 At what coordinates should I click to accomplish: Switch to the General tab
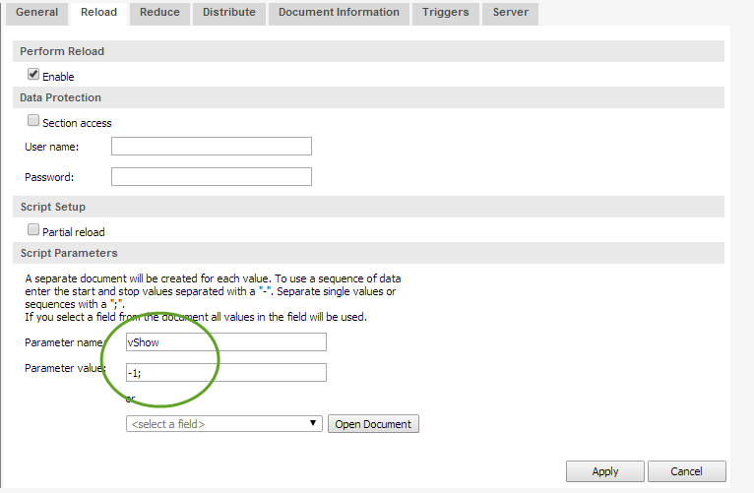coord(37,13)
